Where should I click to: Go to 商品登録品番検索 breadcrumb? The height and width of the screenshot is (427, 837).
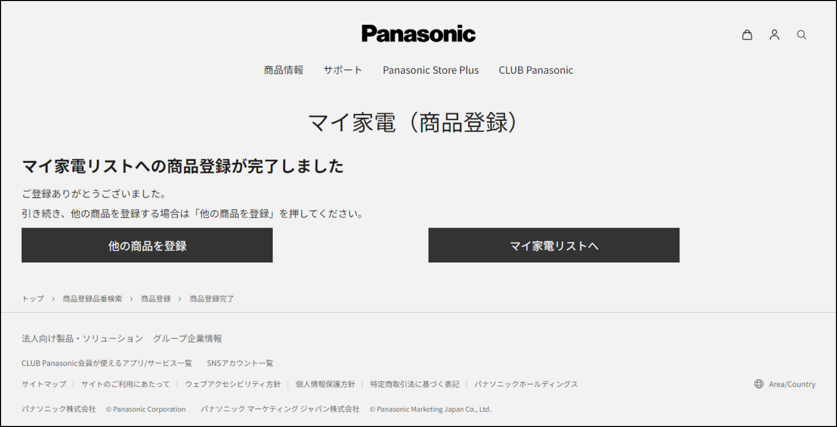[92, 299]
